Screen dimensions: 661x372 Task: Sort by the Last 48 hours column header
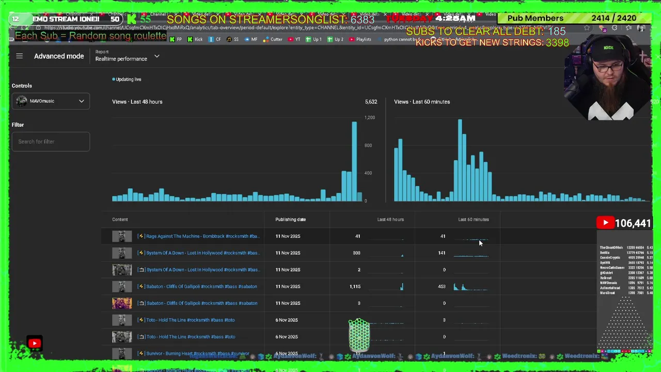tap(390, 220)
